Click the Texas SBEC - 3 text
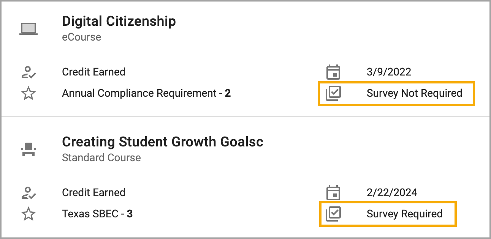The width and height of the screenshot is (491, 239). coord(97,214)
